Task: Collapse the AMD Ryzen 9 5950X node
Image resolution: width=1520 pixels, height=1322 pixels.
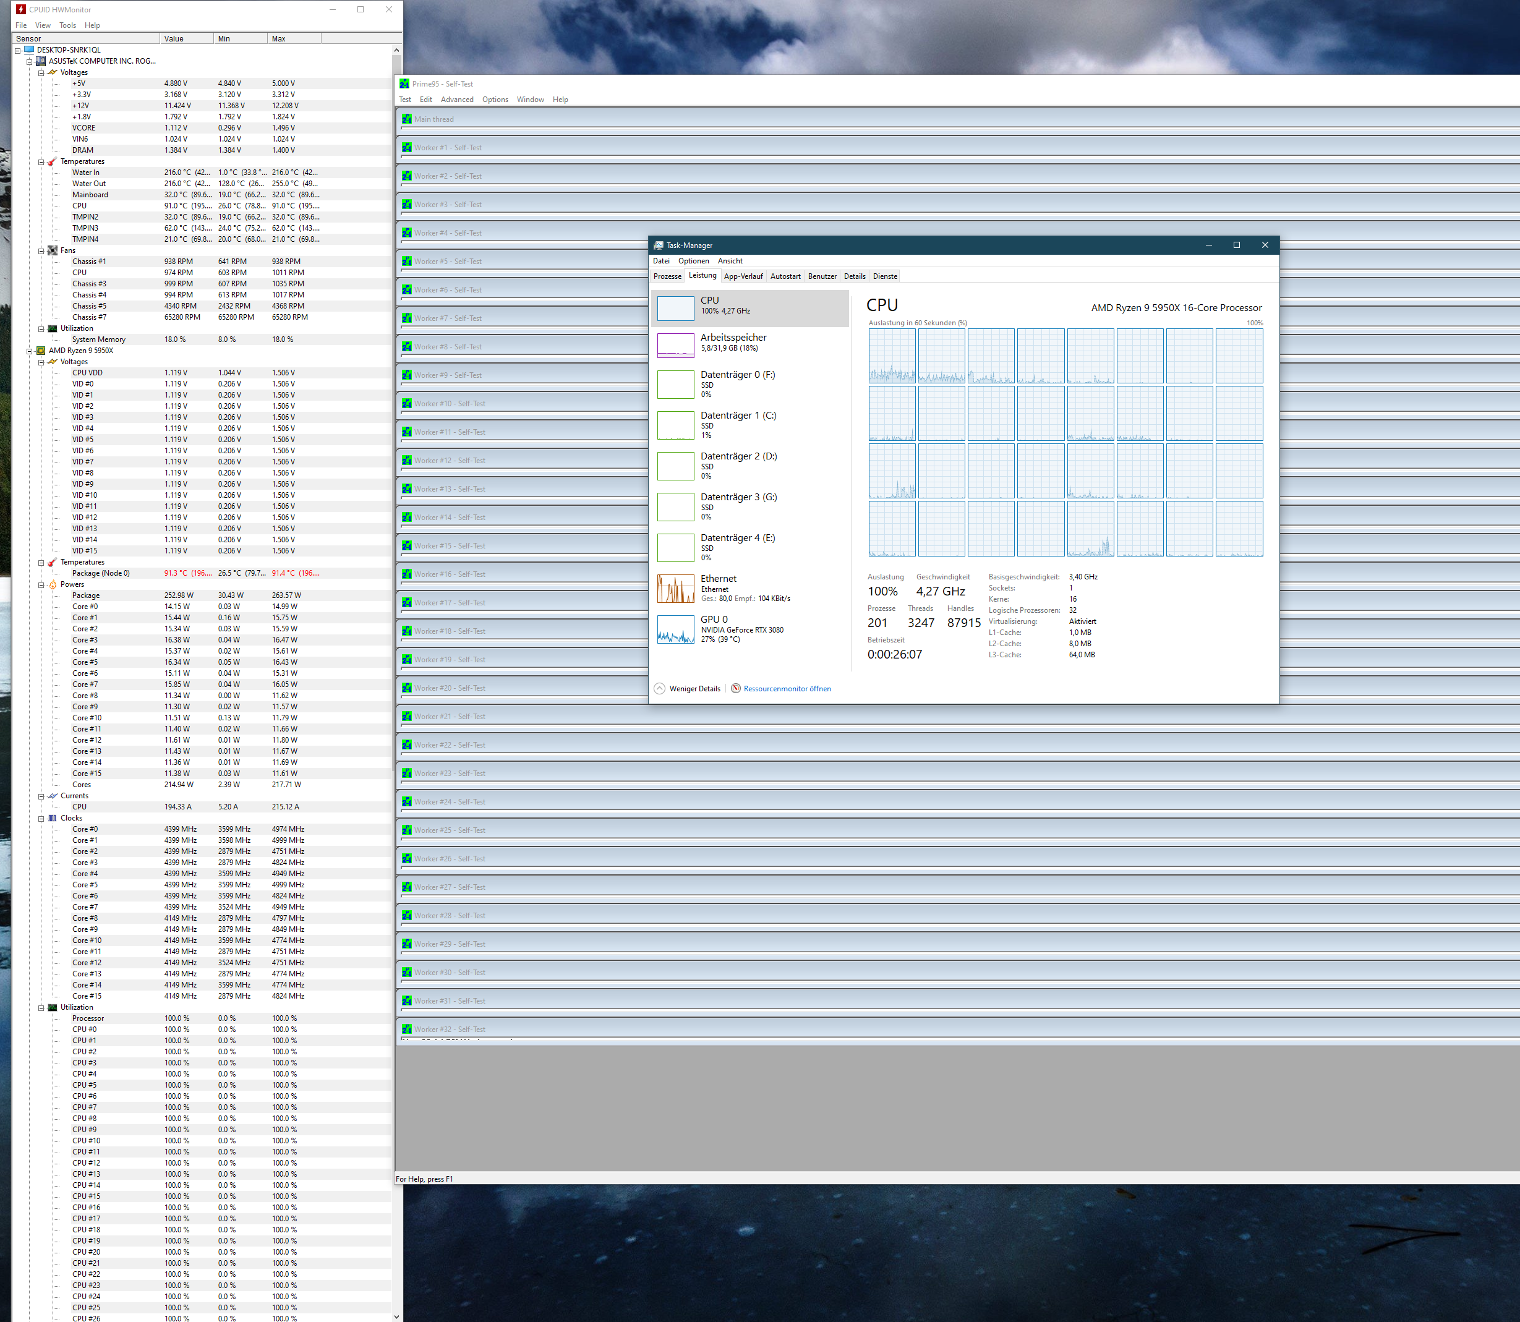Action: 30,351
